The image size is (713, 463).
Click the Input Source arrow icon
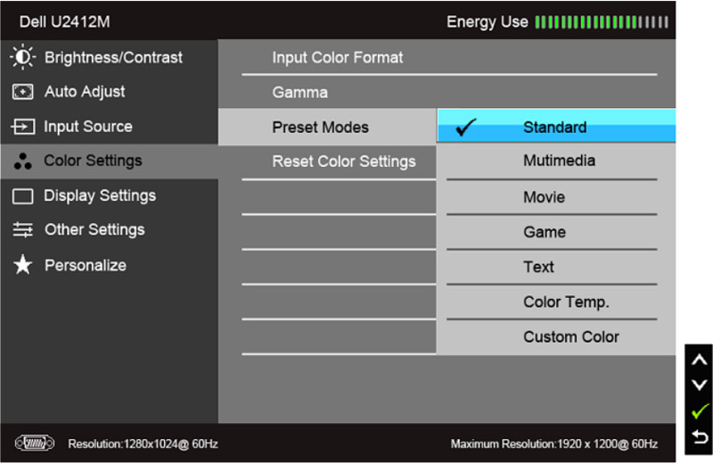click(23, 126)
